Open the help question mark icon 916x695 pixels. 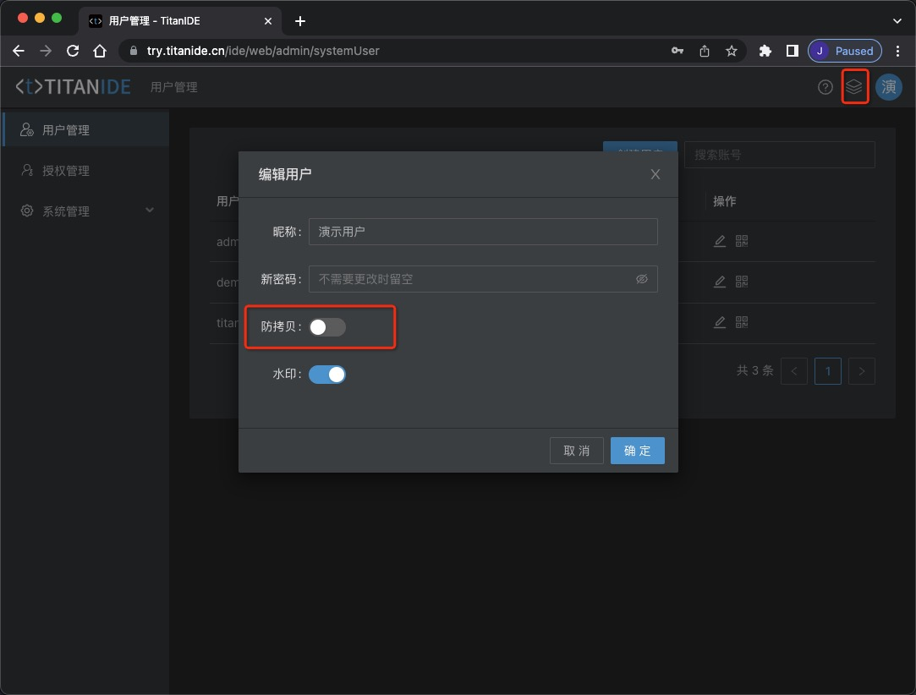pos(825,87)
